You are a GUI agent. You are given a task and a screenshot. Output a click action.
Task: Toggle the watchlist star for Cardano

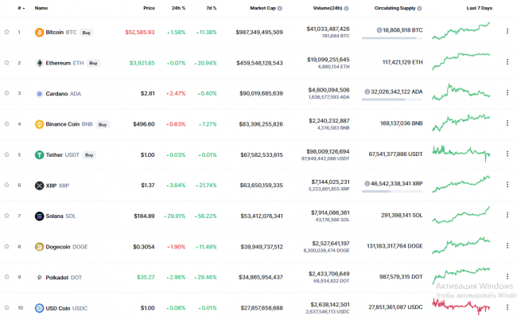coord(6,93)
